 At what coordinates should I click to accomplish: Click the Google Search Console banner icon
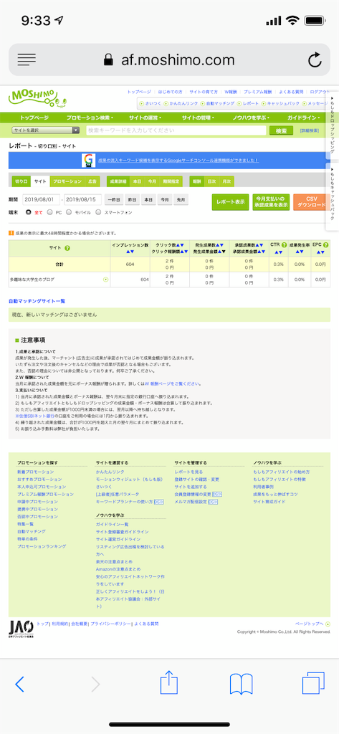[x=88, y=161]
